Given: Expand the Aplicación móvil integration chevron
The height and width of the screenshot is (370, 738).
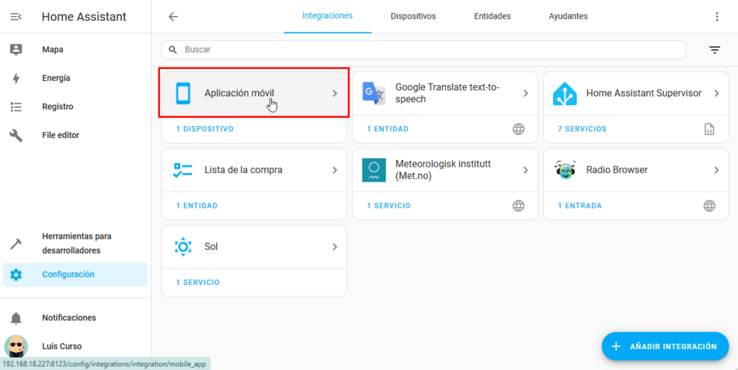Looking at the screenshot, I should (334, 93).
